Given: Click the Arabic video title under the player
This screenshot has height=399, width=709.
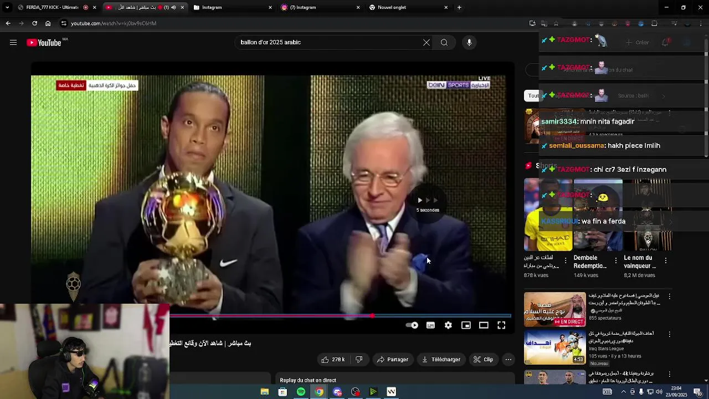Looking at the screenshot, I should click(210, 343).
